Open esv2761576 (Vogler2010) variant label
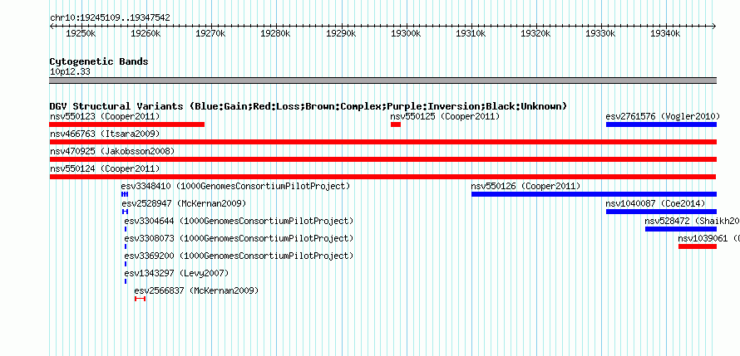 pyautogui.click(x=663, y=116)
